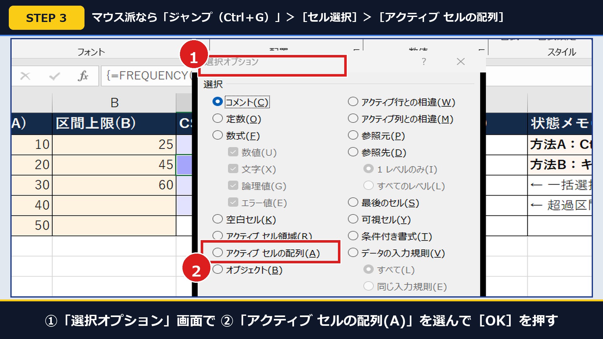Toggle the 文字(X) checkbox

pyautogui.click(x=233, y=169)
